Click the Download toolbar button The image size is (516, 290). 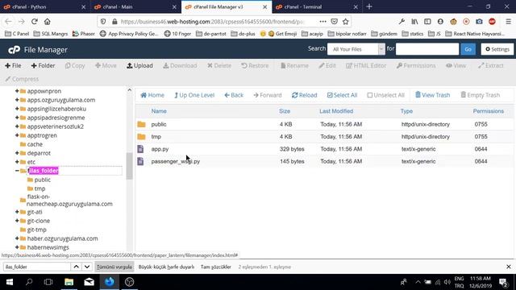click(x=180, y=66)
